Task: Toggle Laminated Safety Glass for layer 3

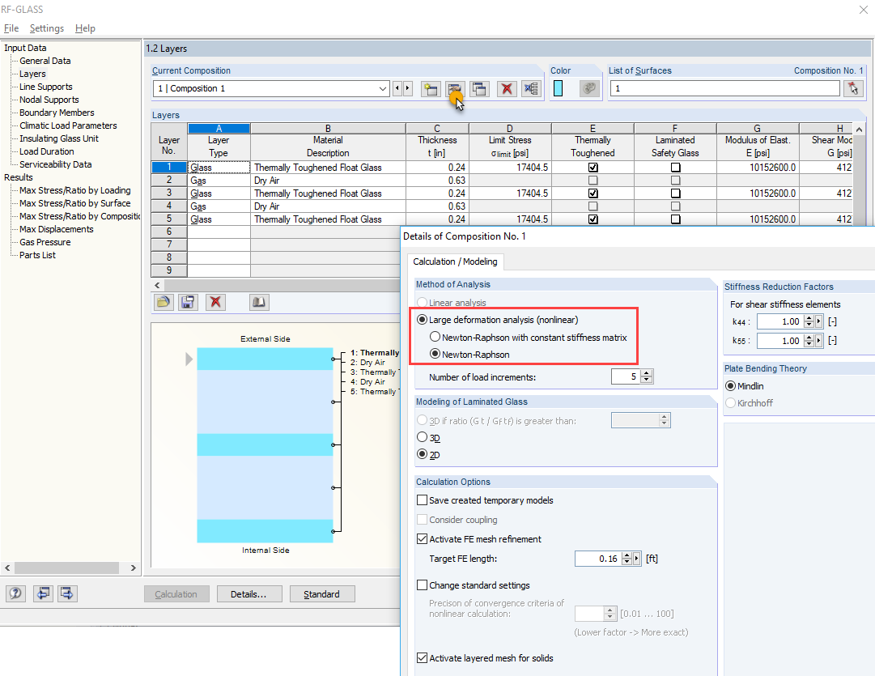Action: (675, 193)
